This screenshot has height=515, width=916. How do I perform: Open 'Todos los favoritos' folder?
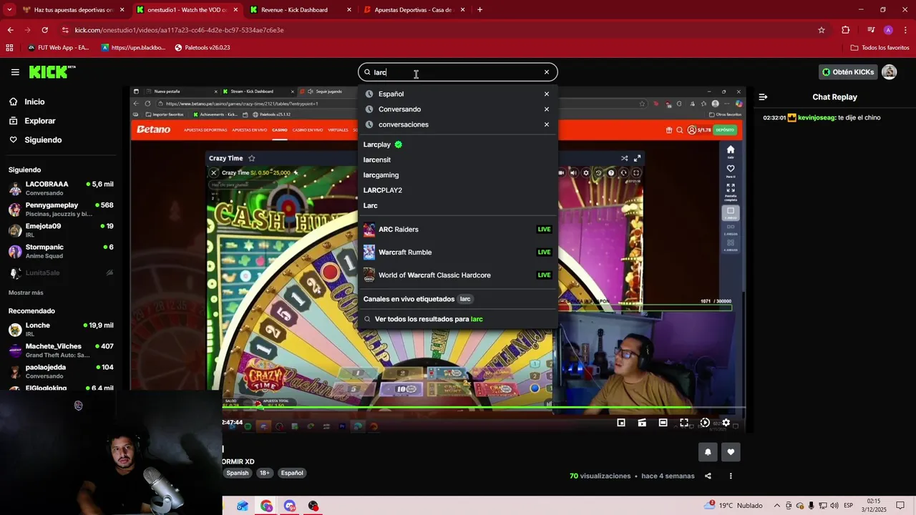coord(880,48)
